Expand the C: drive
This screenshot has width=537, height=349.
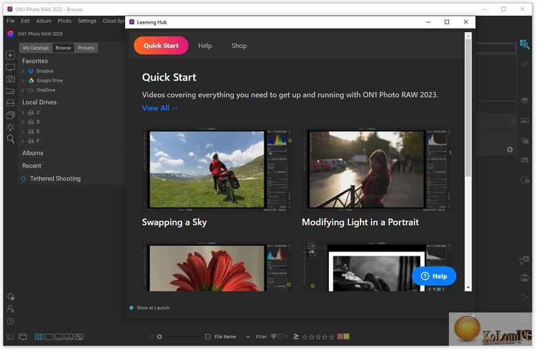(23, 113)
